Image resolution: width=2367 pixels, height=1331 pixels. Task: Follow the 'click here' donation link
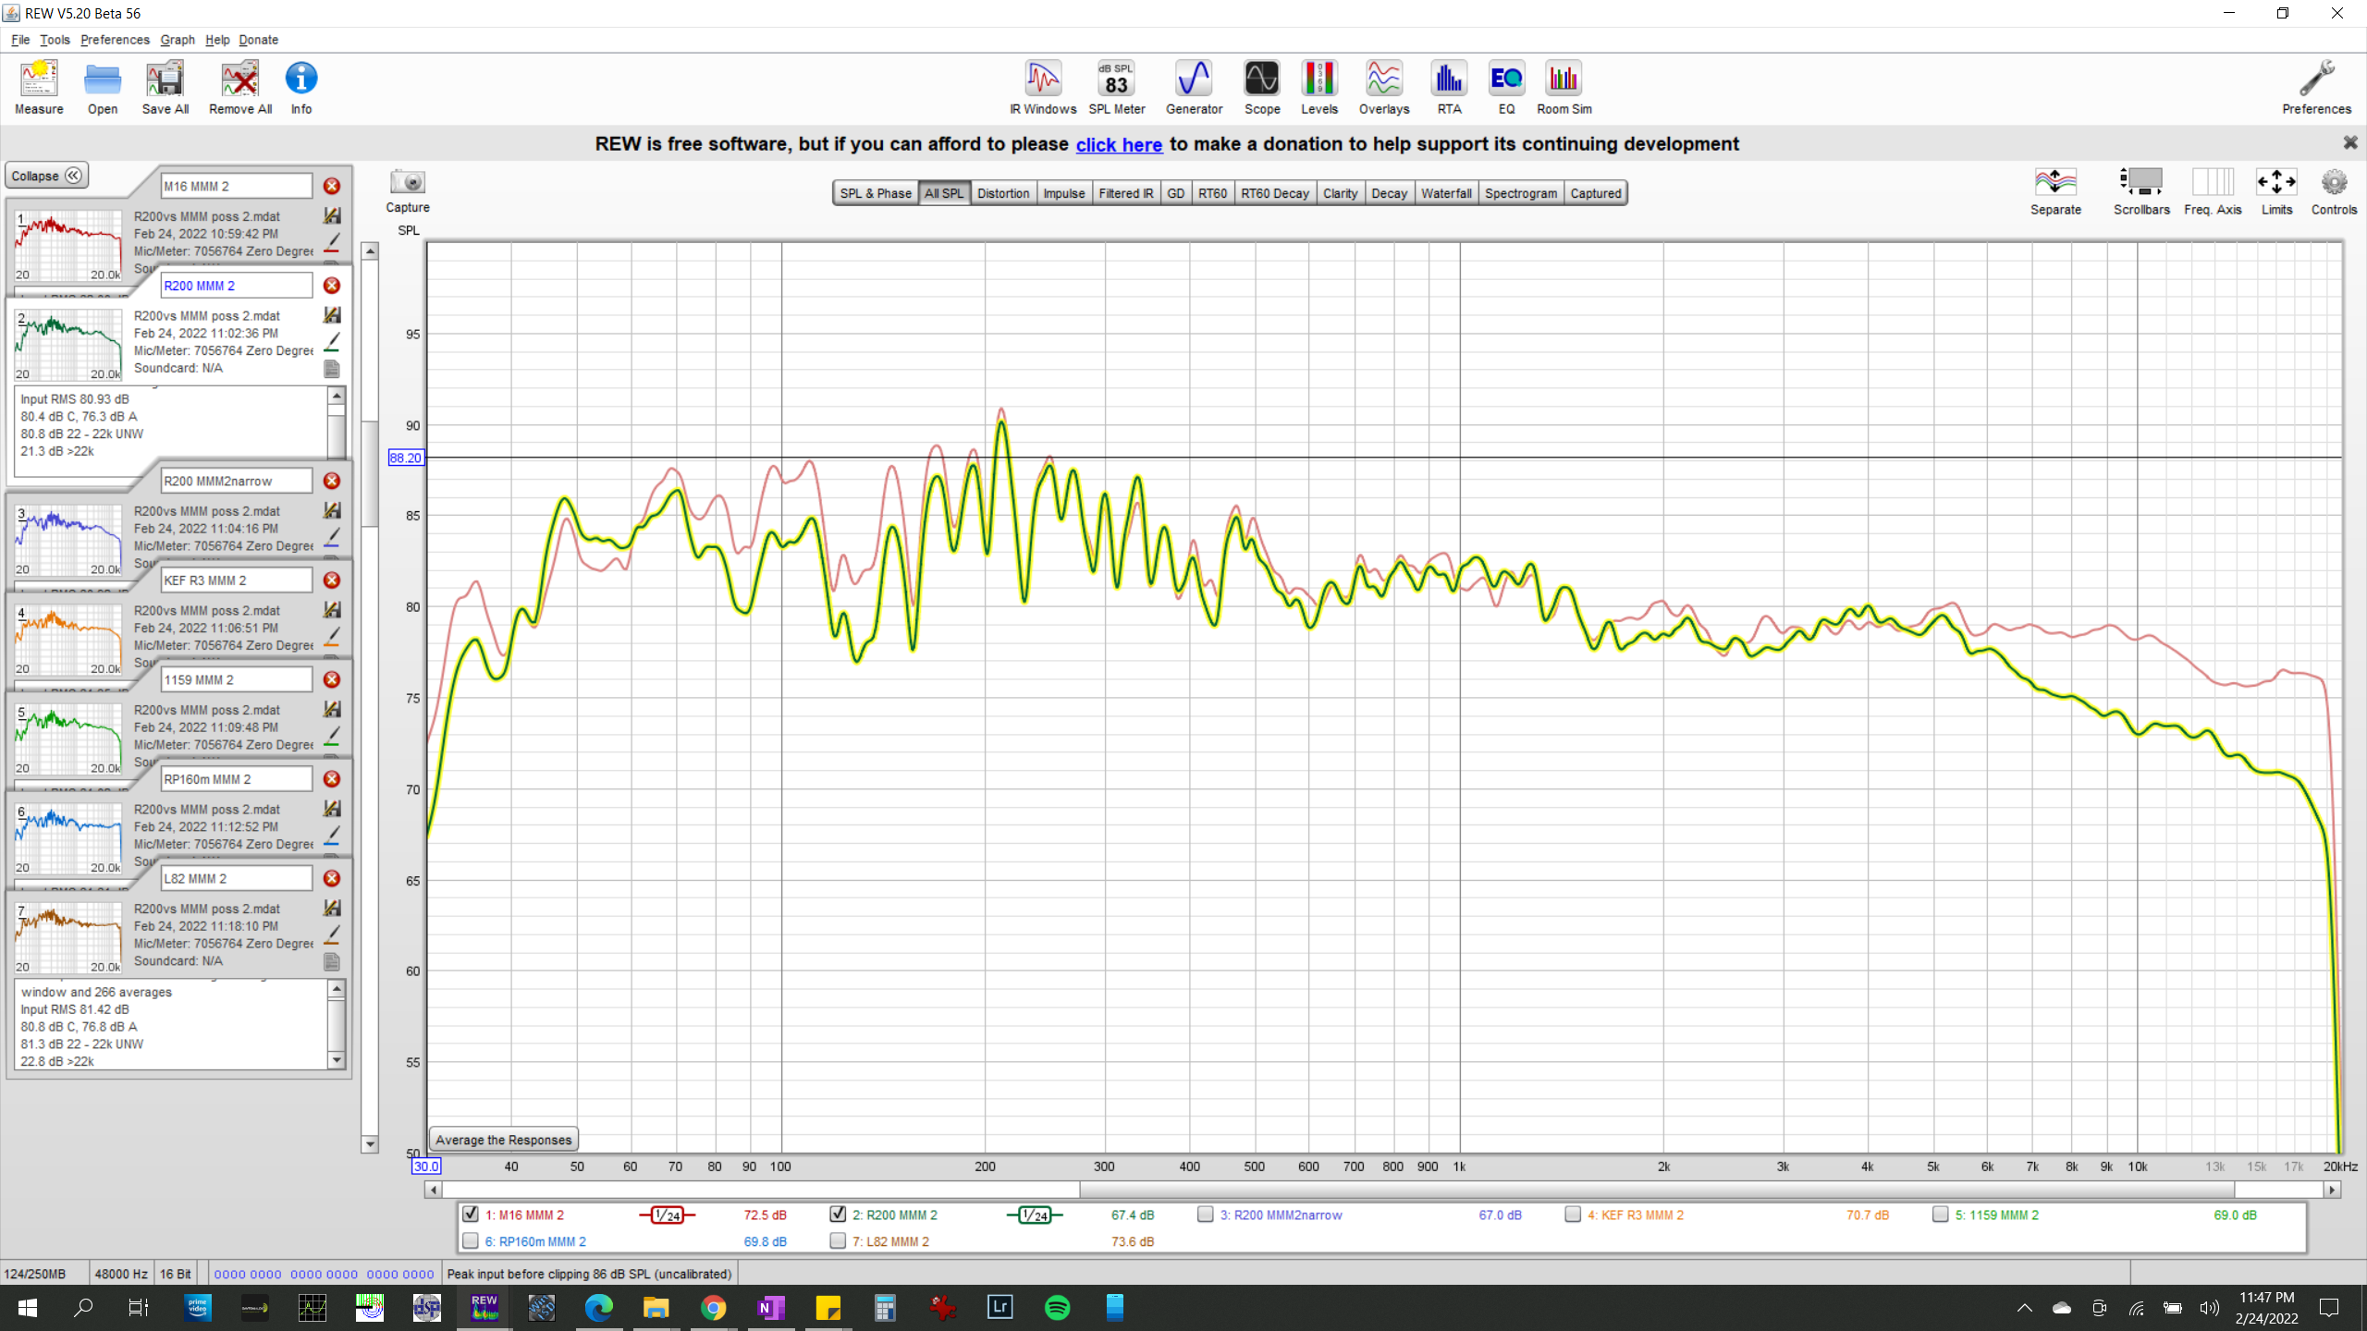click(1119, 144)
